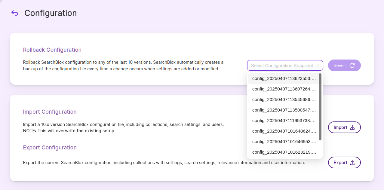The image size is (384, 190).
Task: Click the Rollback Configuration heading
Action: pyautogui.click(x=52, y=50)
